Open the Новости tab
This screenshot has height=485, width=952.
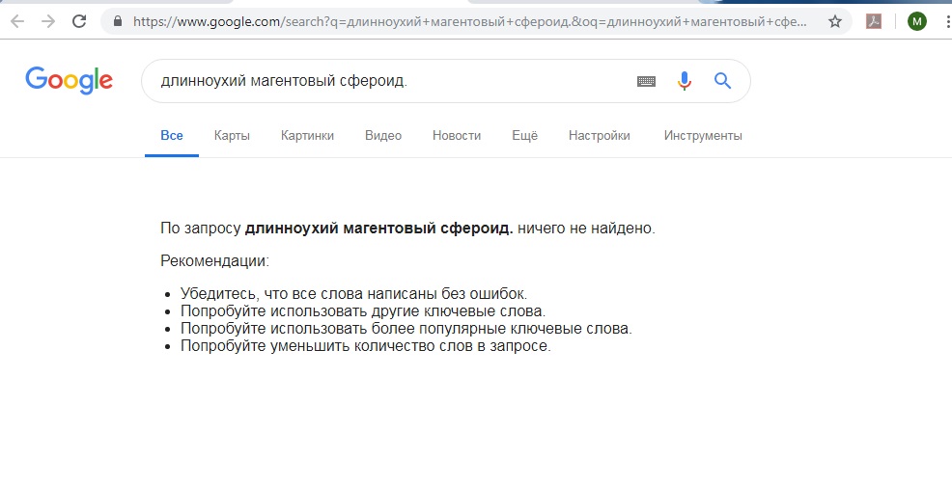[x=457, y=136]
